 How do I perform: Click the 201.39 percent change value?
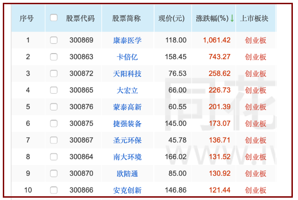tap(220, 107)
